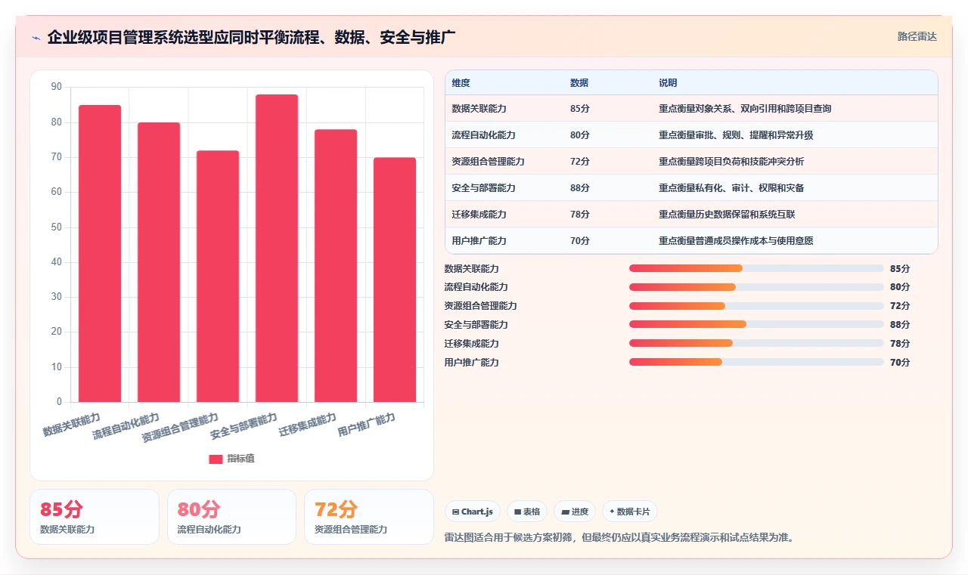Click the 用户推广能力 progress bar

click(x=756, y=362)
